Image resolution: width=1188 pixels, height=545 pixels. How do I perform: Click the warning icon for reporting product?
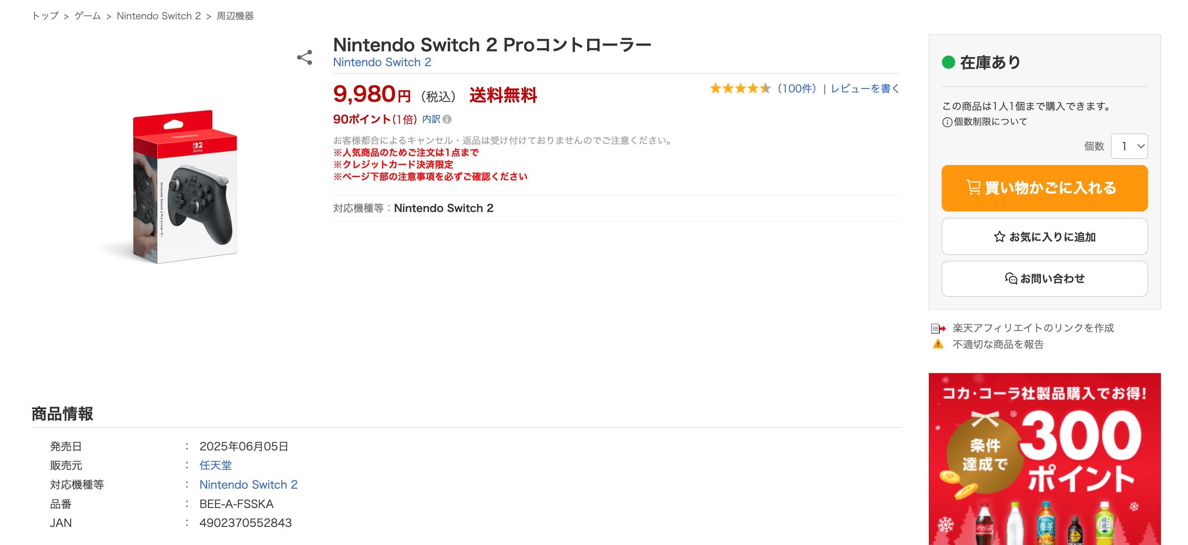[x=938, y=344]
